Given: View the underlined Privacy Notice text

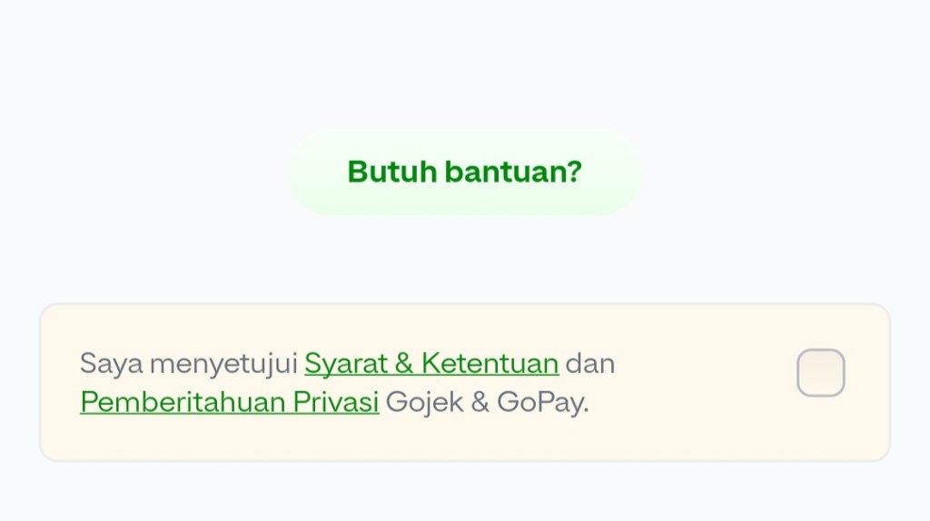Looking at the screenshot, I should 230,402.
